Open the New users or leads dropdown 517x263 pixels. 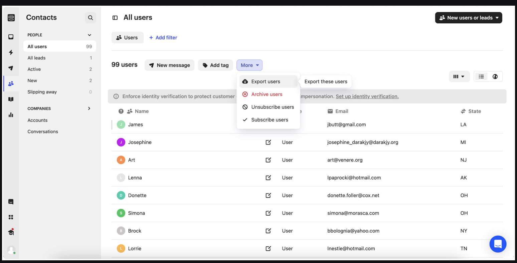(468, 18)
